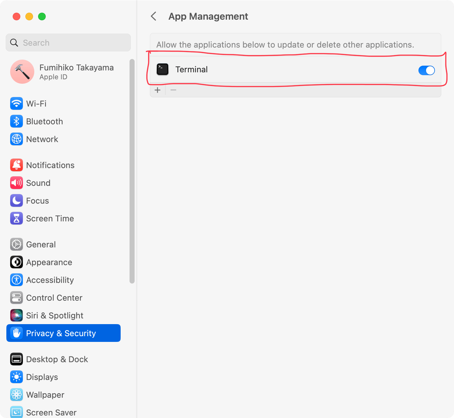This screenshot has width=454, height=418.
Task: Zoom window with the green button
Action: [x=42, y=16]
